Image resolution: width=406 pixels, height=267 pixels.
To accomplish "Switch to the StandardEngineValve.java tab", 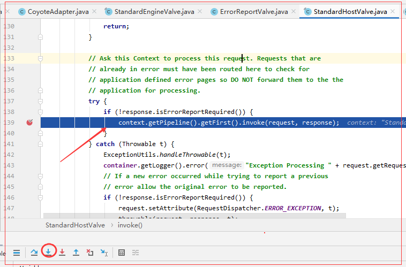I will point(154,12).
